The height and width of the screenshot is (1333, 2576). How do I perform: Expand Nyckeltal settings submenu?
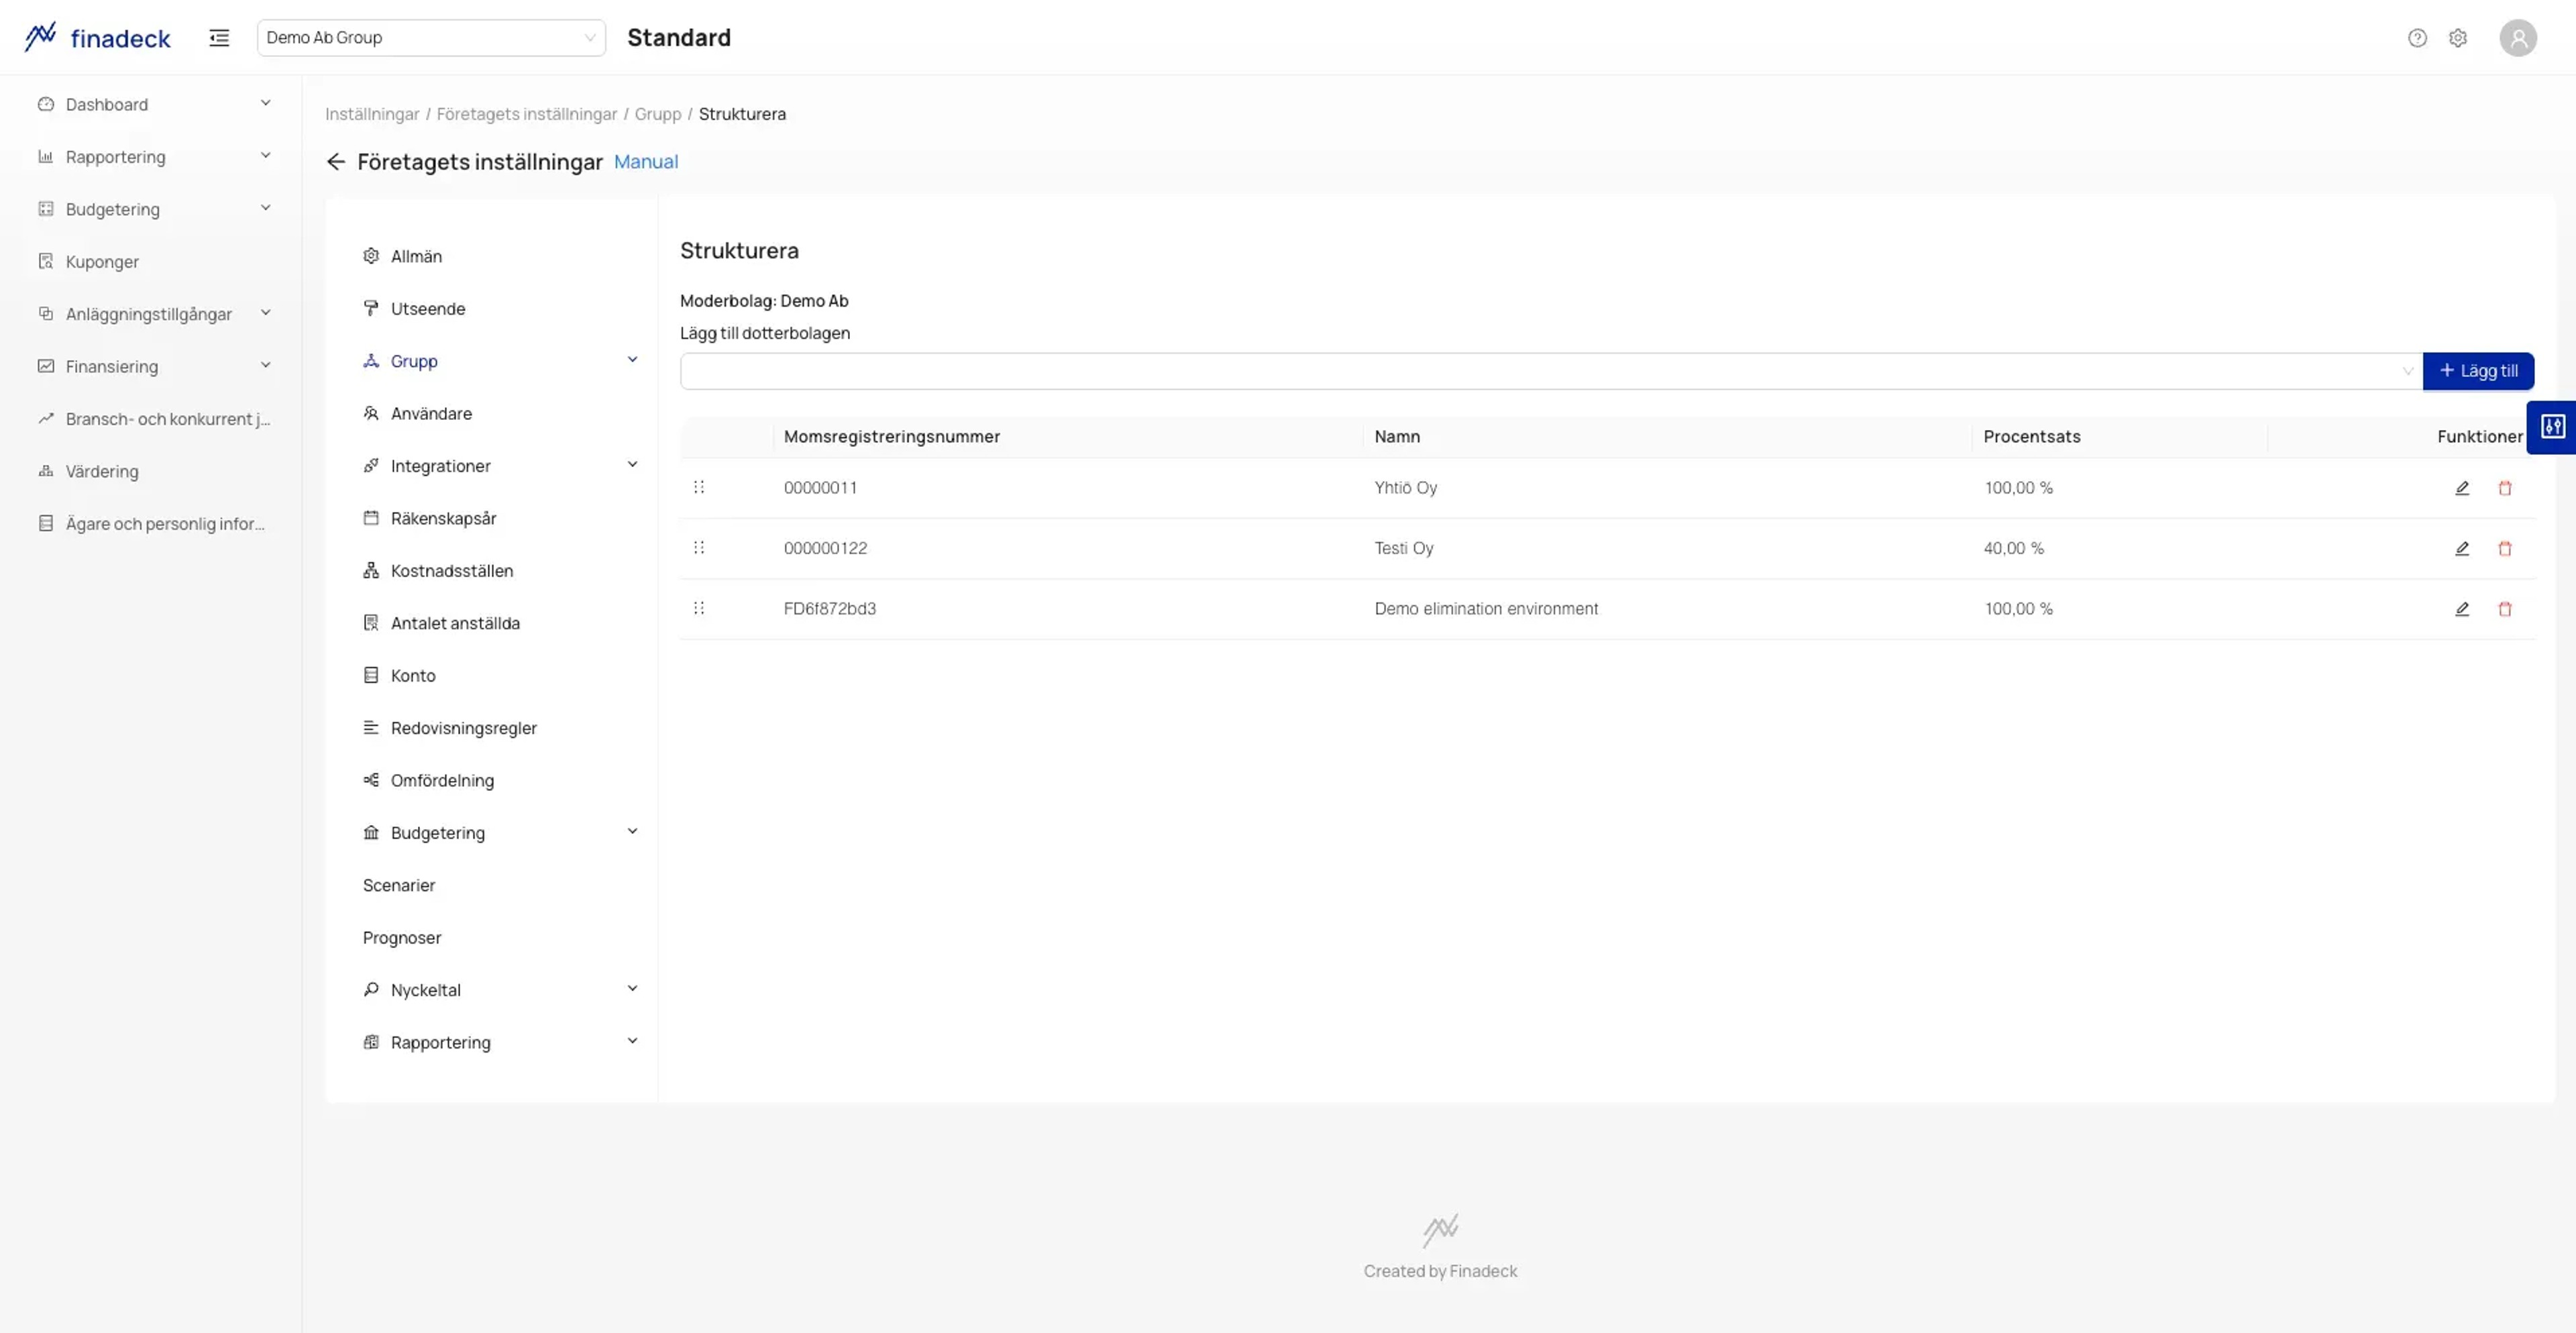pyautogui.click(x=500, y=990)
